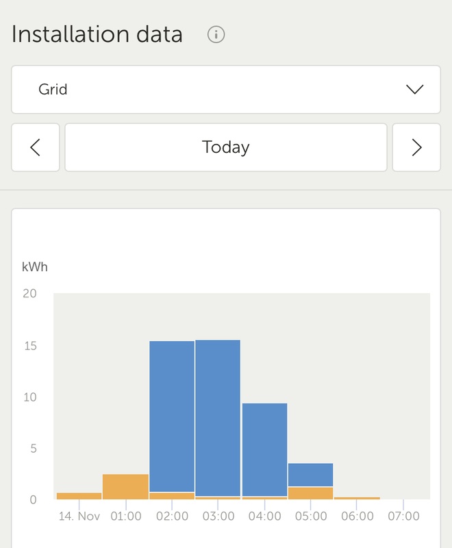Click the orange bar at 14. Nov
Screen dimensions: 452x548
79,495
